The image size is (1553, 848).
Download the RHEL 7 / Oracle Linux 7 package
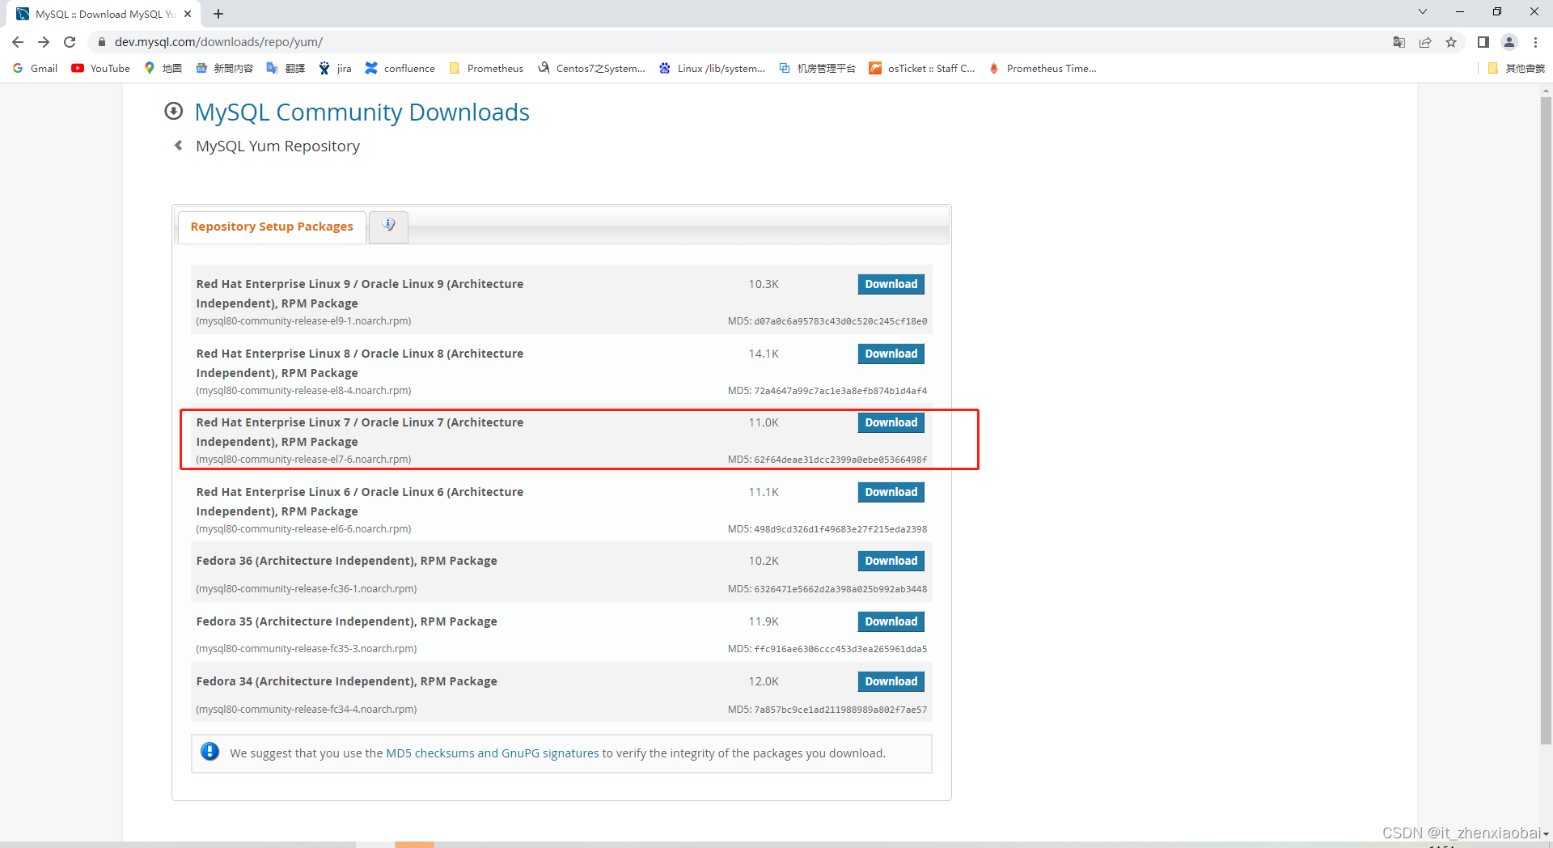point(891,422)
